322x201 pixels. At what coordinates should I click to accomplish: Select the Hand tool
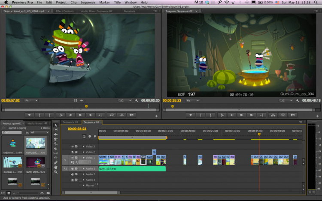(x=56, y=167)
